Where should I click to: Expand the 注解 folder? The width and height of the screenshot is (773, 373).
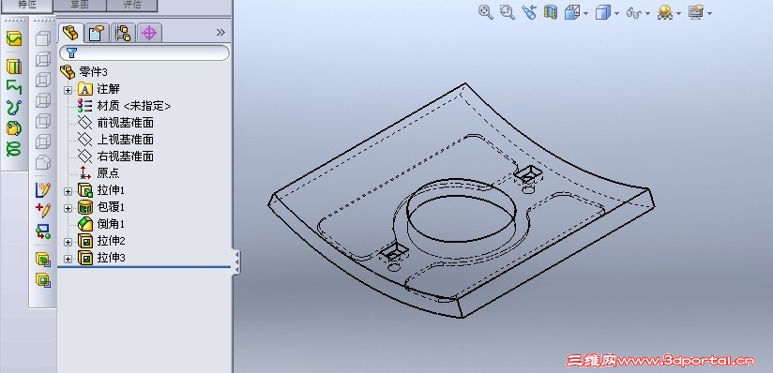point(68,90)
